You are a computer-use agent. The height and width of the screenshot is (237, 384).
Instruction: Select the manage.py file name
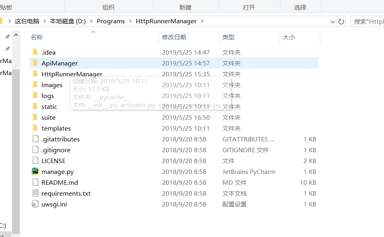[x=58, y=172]
